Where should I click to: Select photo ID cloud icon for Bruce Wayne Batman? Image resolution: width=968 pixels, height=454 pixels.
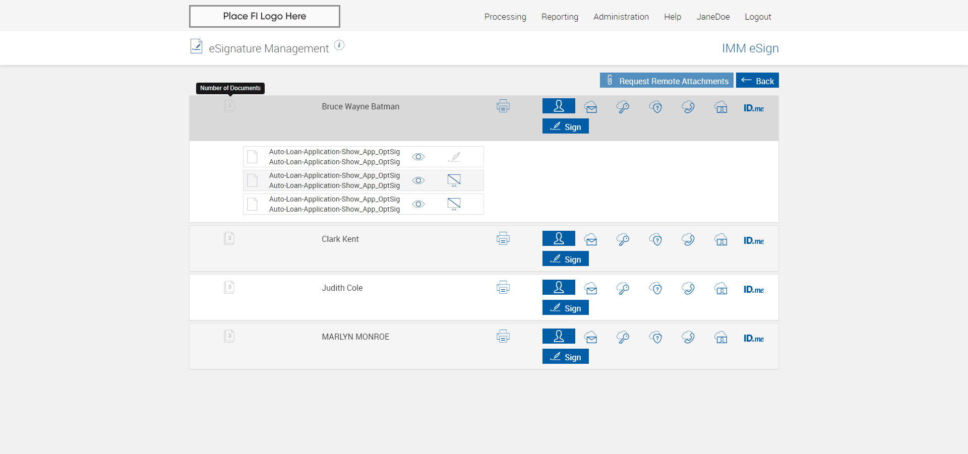click(x=721, y=107)
